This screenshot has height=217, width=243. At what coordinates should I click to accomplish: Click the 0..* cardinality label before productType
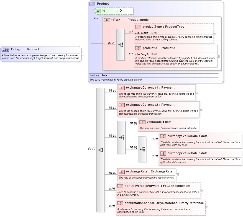(x=131, y=32)
